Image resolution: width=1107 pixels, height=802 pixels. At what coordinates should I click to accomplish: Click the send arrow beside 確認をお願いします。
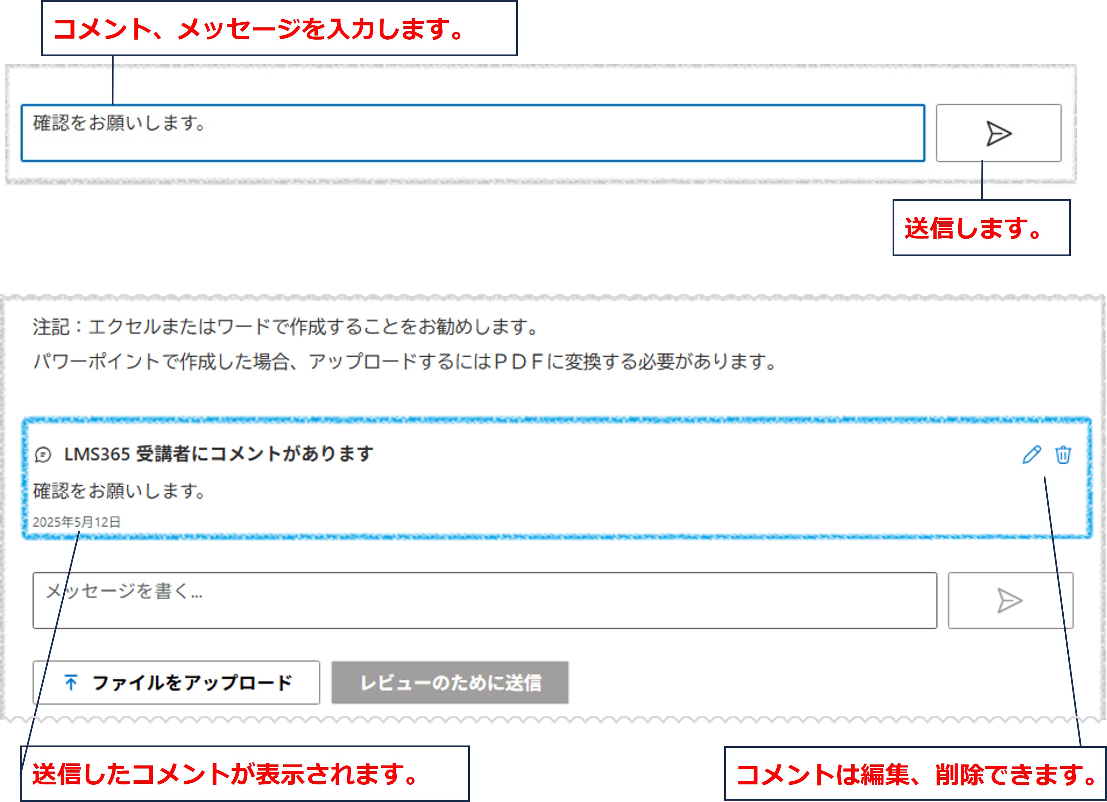coord(998,133)
